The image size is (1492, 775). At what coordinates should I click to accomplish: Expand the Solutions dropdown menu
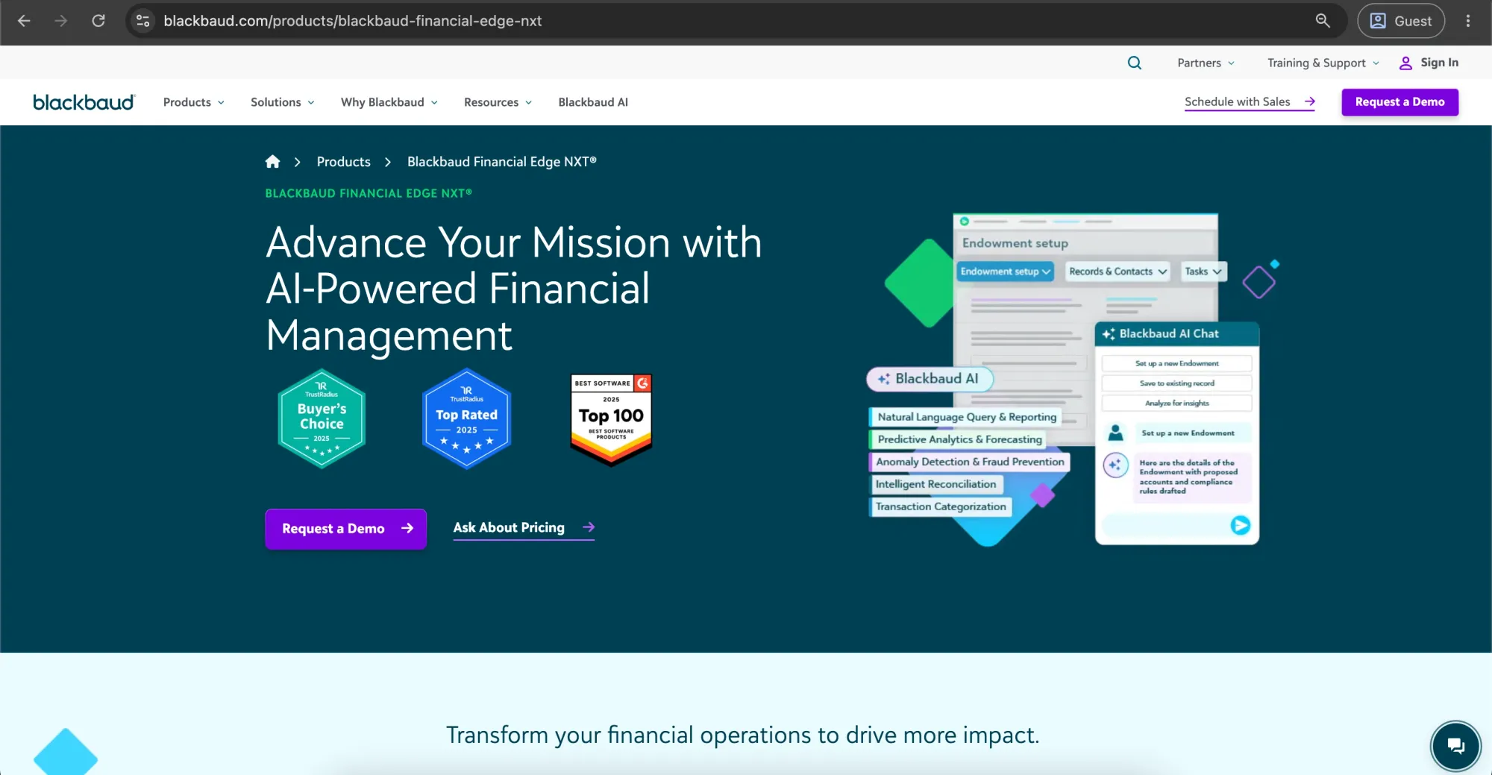(283, 102)
